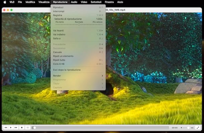
Task: Toggle the playlist view button
Action: click(27, 128)
